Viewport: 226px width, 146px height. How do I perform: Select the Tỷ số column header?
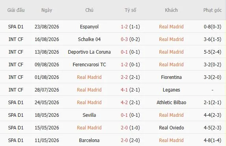[x=130, y=10]
